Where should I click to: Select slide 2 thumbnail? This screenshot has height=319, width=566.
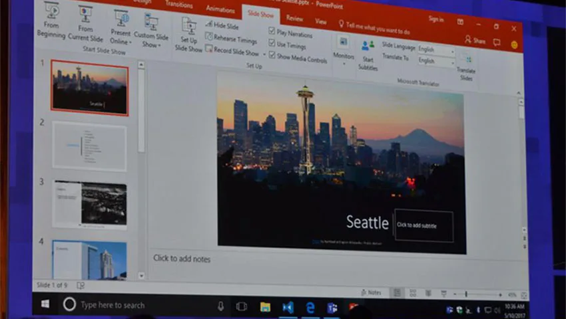[89, 146]
